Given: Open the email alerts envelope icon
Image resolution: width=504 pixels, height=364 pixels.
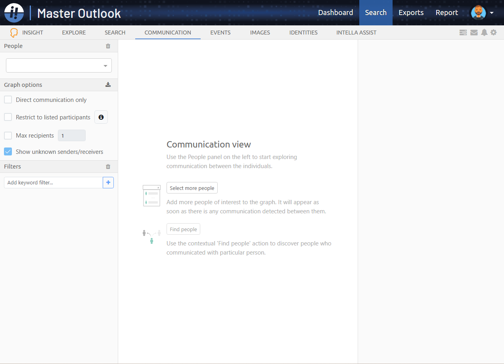Looking at the screenshot, I should click(473, 32).
